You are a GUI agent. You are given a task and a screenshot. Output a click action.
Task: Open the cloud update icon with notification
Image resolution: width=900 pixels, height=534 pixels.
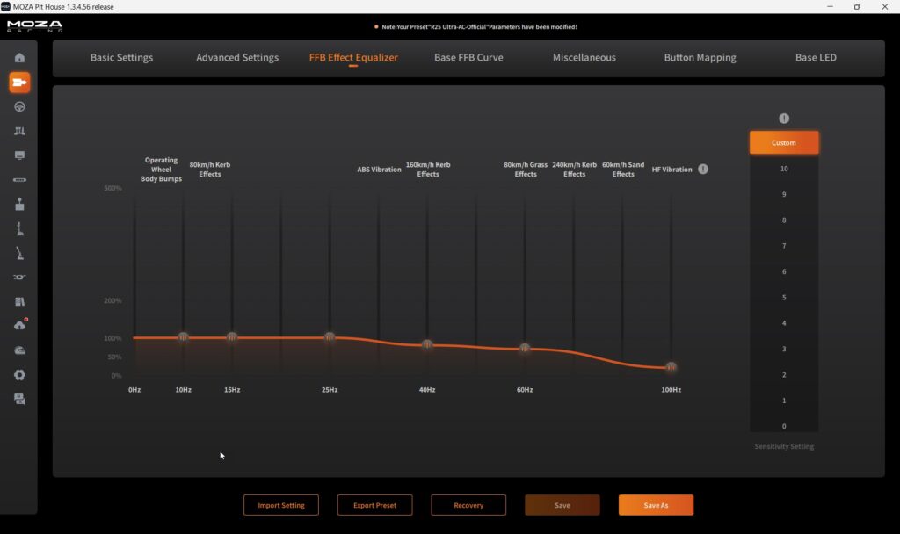(x=19, y=326)
